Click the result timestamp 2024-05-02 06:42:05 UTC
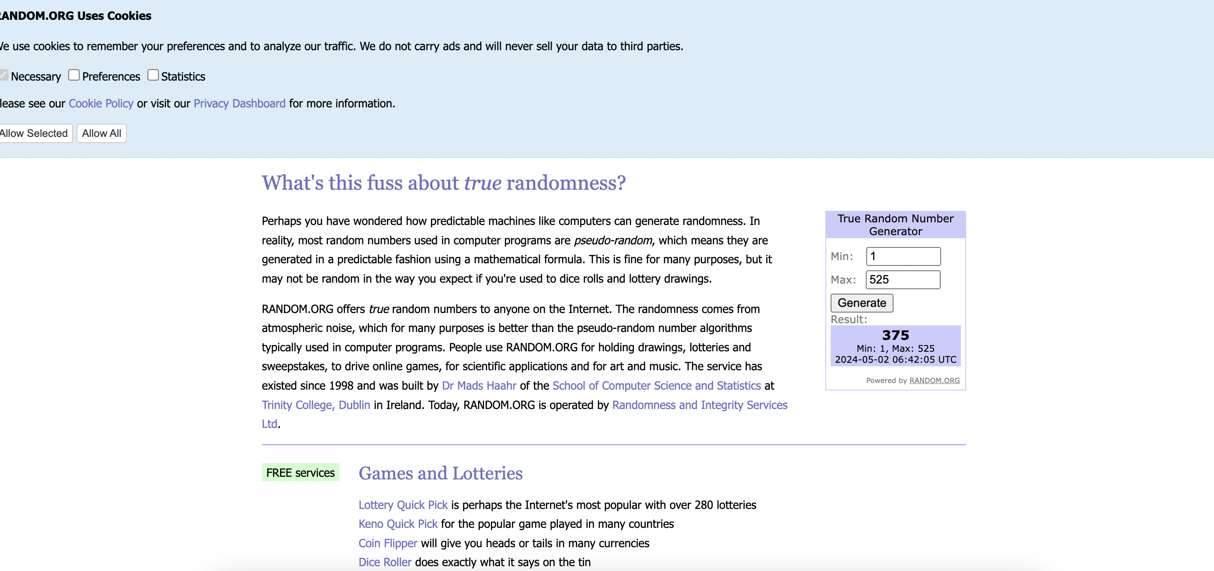This screenshot has height=571, width=1214. (895, 359)
